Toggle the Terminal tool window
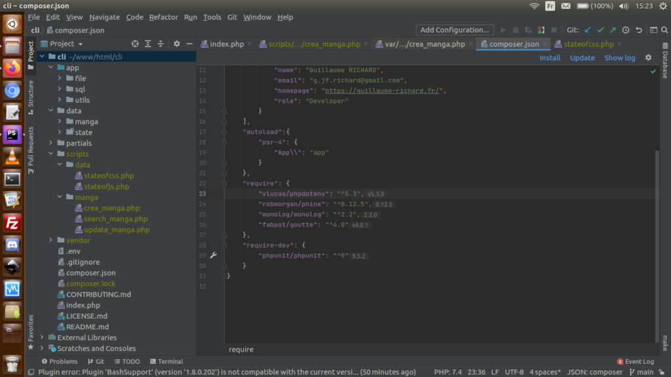This screenshot has width=671, height=377. [x=166, y=361]
